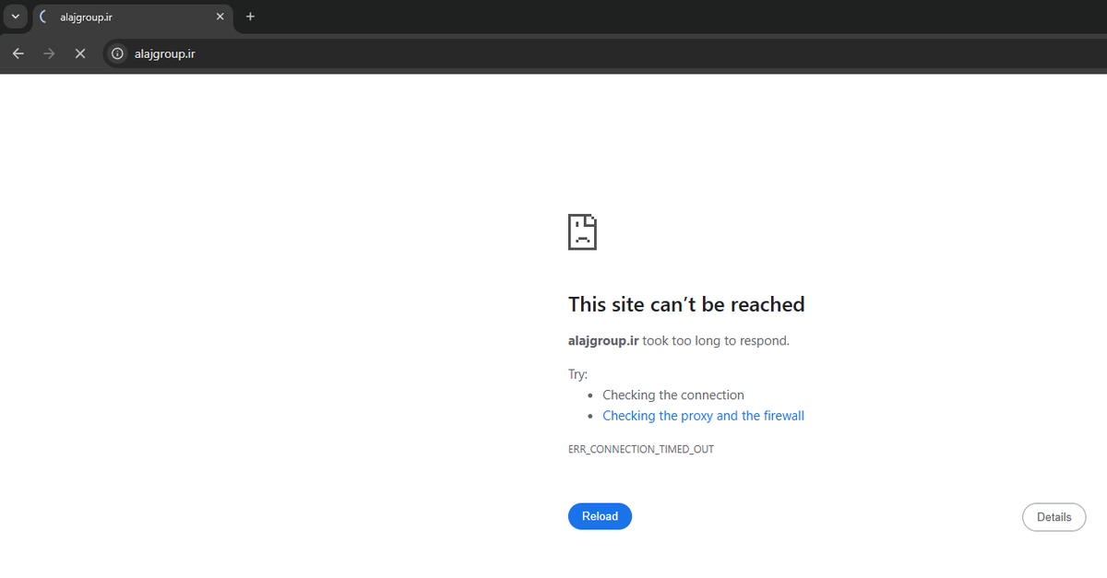Click the sad page error icon
1107x578 pixels.
582,231
